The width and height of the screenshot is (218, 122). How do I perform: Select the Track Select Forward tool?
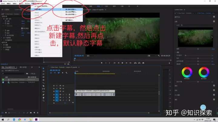click(43, 71)
